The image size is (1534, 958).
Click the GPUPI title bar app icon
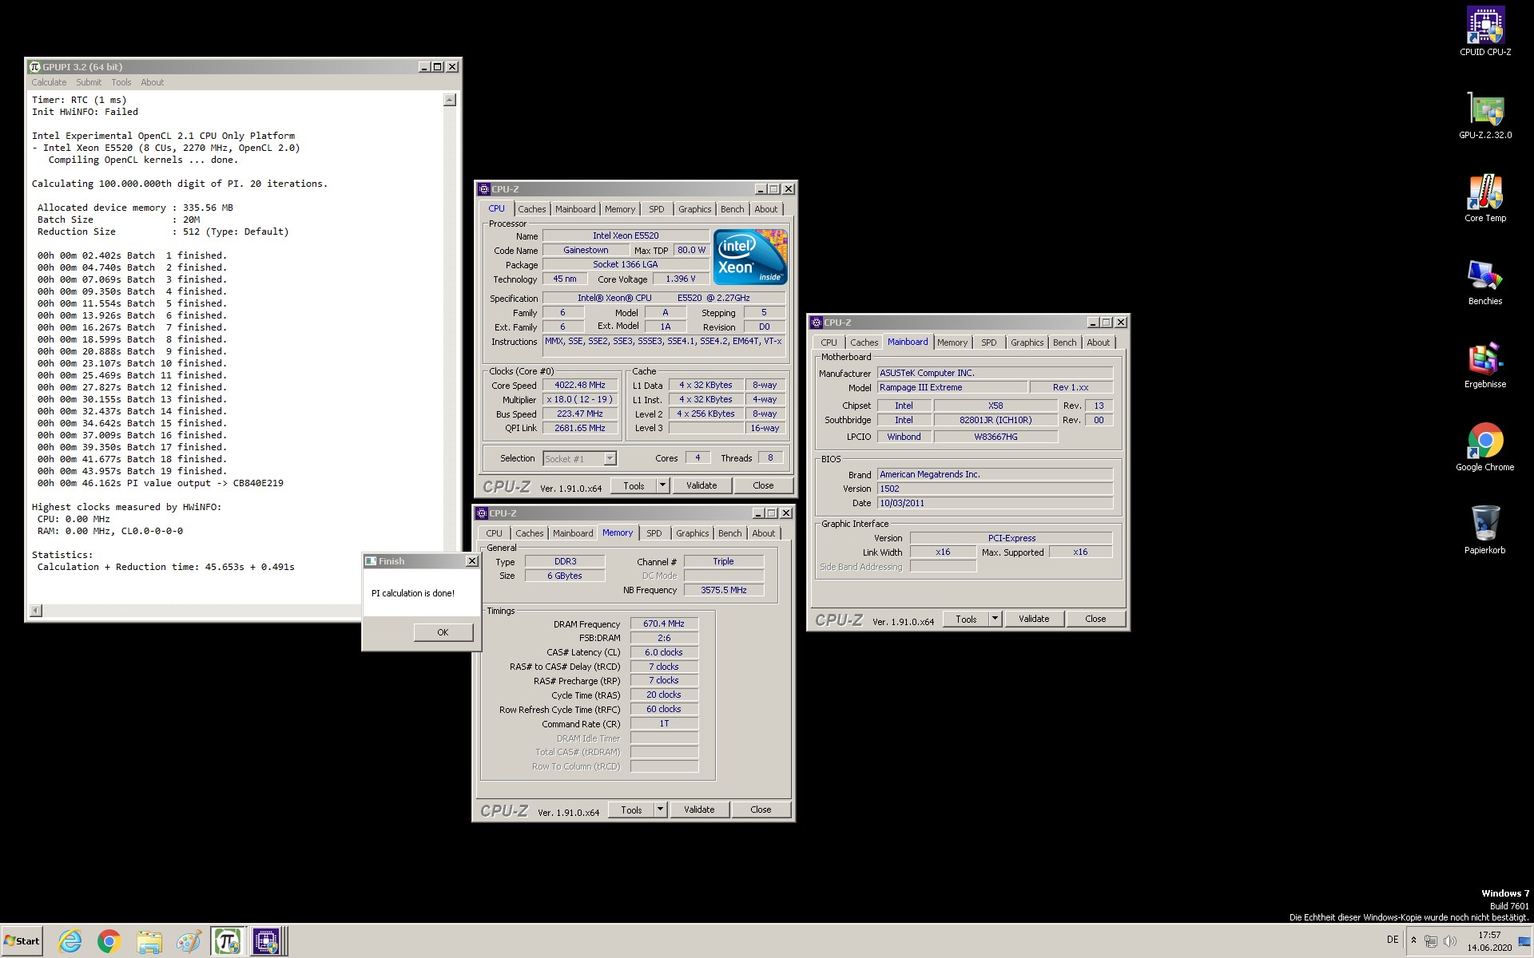point(34,67)
